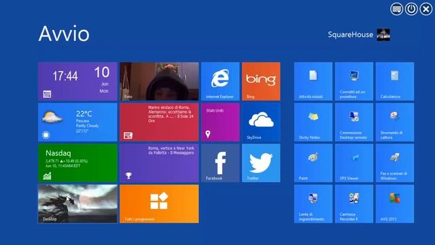Open the Nasdaq finance tile

[77, 163]
